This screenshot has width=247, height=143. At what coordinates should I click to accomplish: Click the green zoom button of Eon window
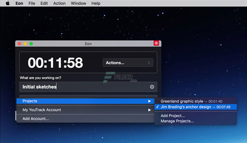pos(31,44)
